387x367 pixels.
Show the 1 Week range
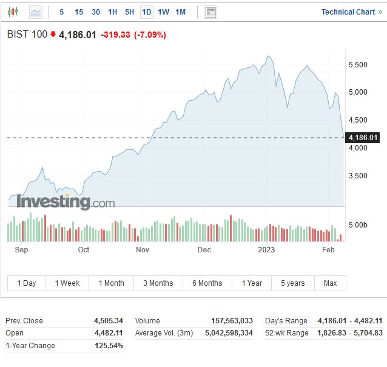pos(67,283)
